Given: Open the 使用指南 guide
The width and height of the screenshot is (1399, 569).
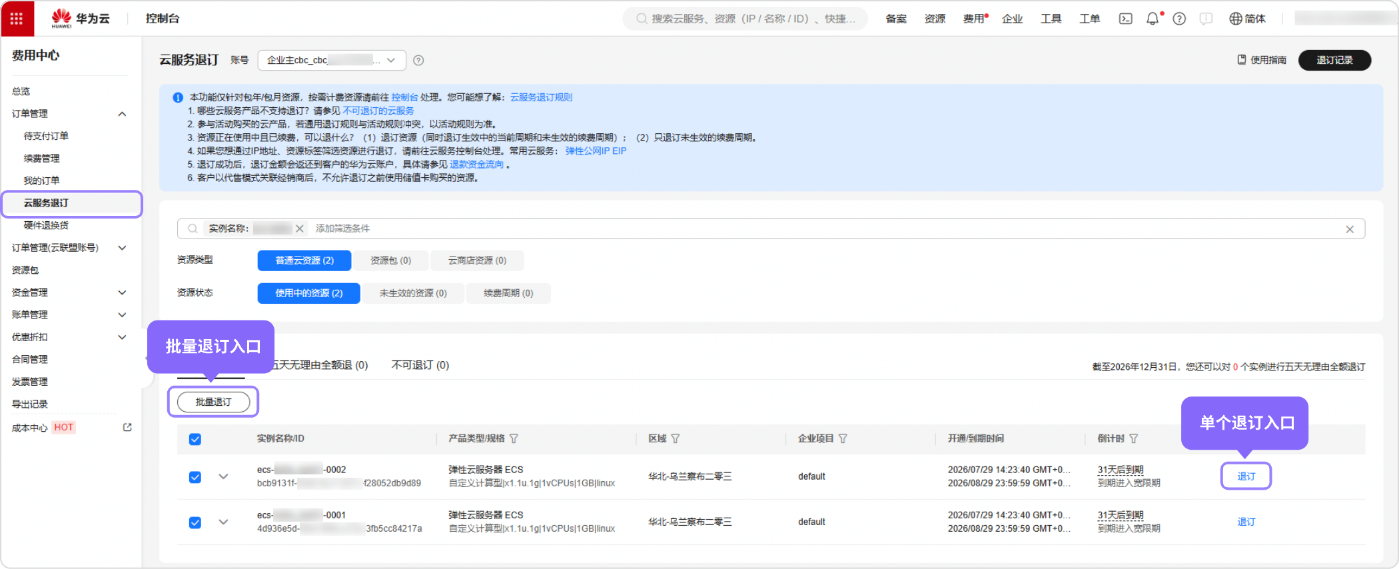Looking at the screenshot, I should coord(1262,60).
